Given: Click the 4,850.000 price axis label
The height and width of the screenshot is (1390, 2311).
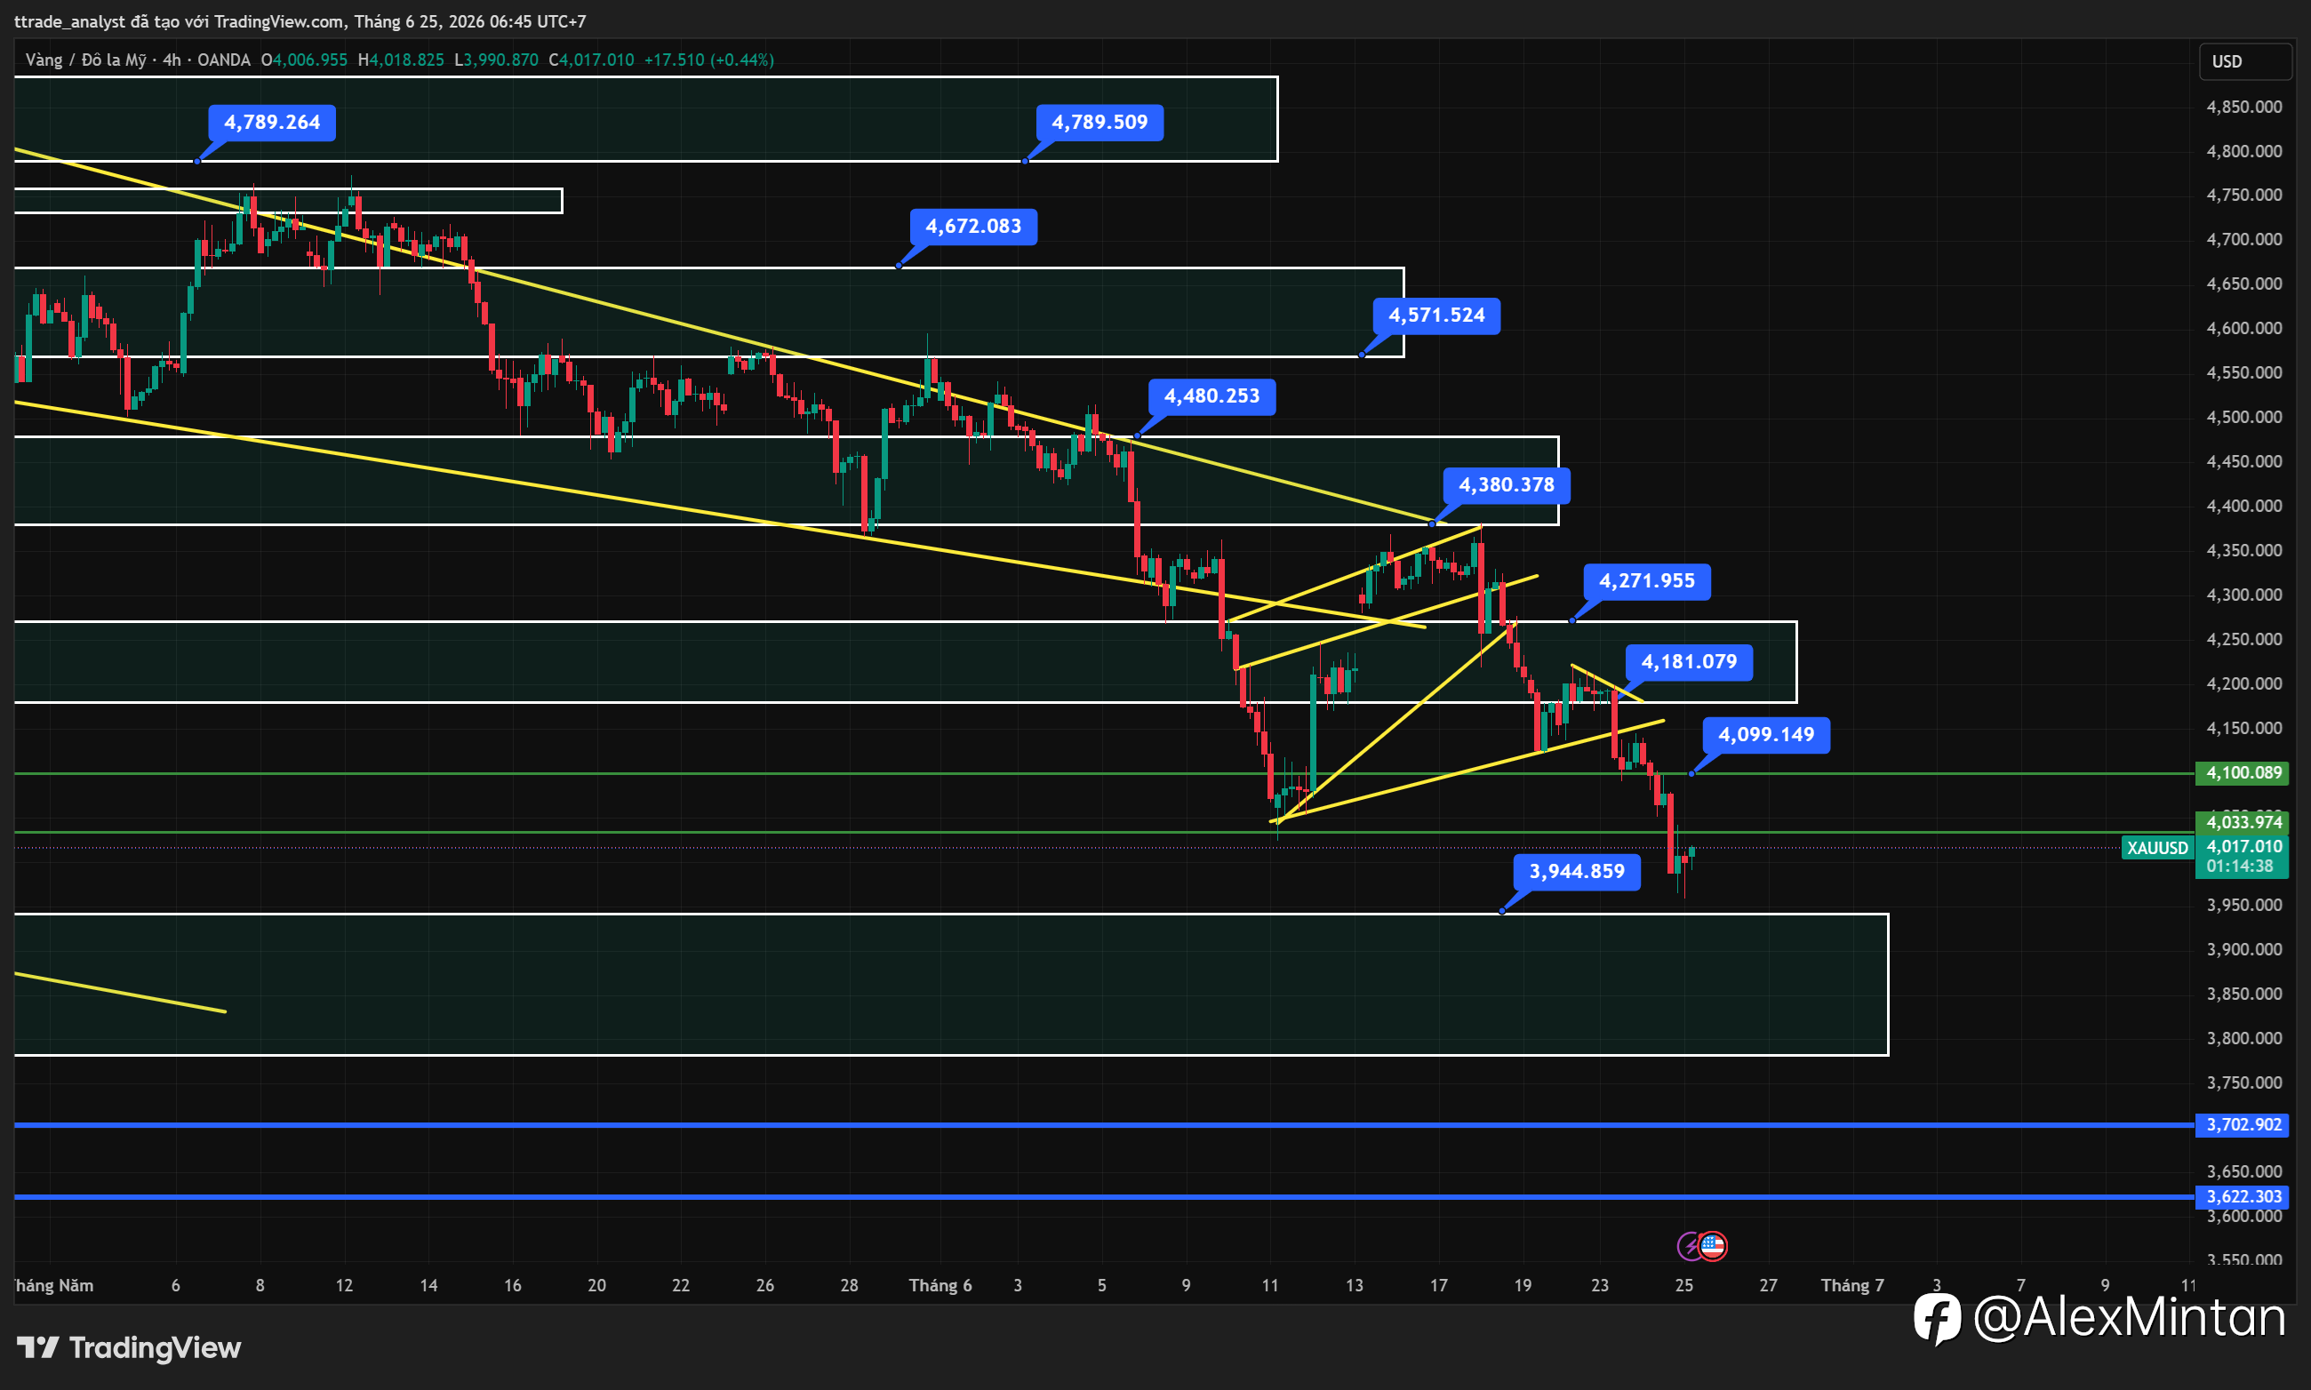Looking at the screenshot, I should pyautogui.click(x=2244, y=107).
